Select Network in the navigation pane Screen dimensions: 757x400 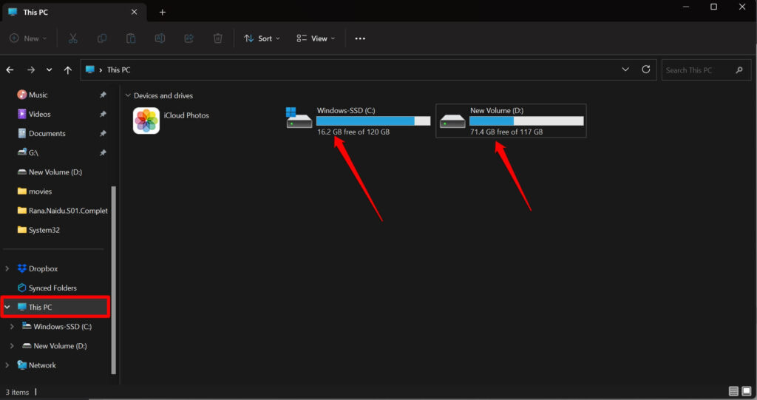[x=42, y=365]
